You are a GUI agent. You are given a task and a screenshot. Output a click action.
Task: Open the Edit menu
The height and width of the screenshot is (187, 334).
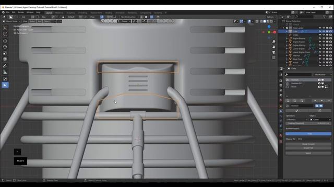coord(14,12)
